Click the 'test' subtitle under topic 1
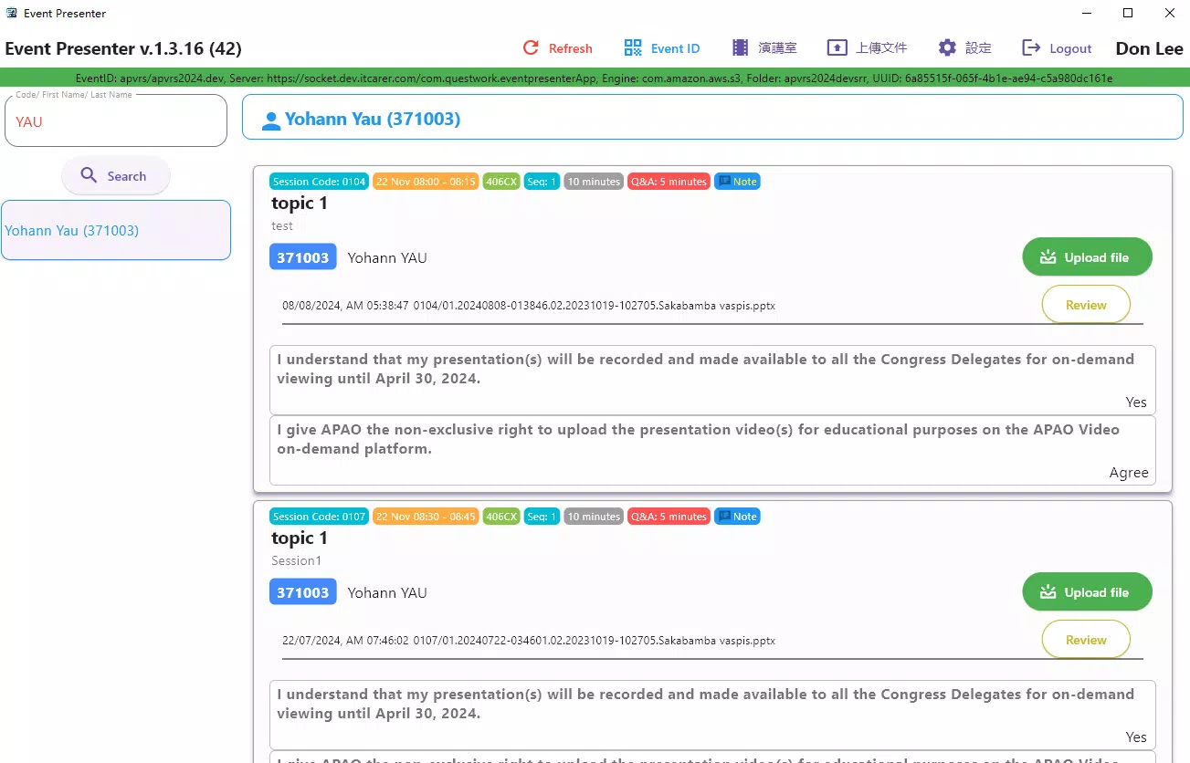The height and width of the screenshot is (763, 1190). coord(282,225)
